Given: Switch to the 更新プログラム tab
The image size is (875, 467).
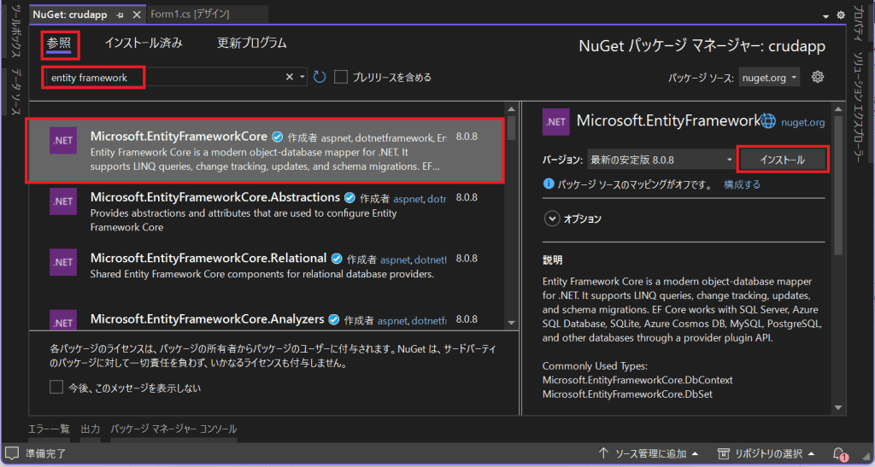Looking at the screenshot, I should (252, 43).
